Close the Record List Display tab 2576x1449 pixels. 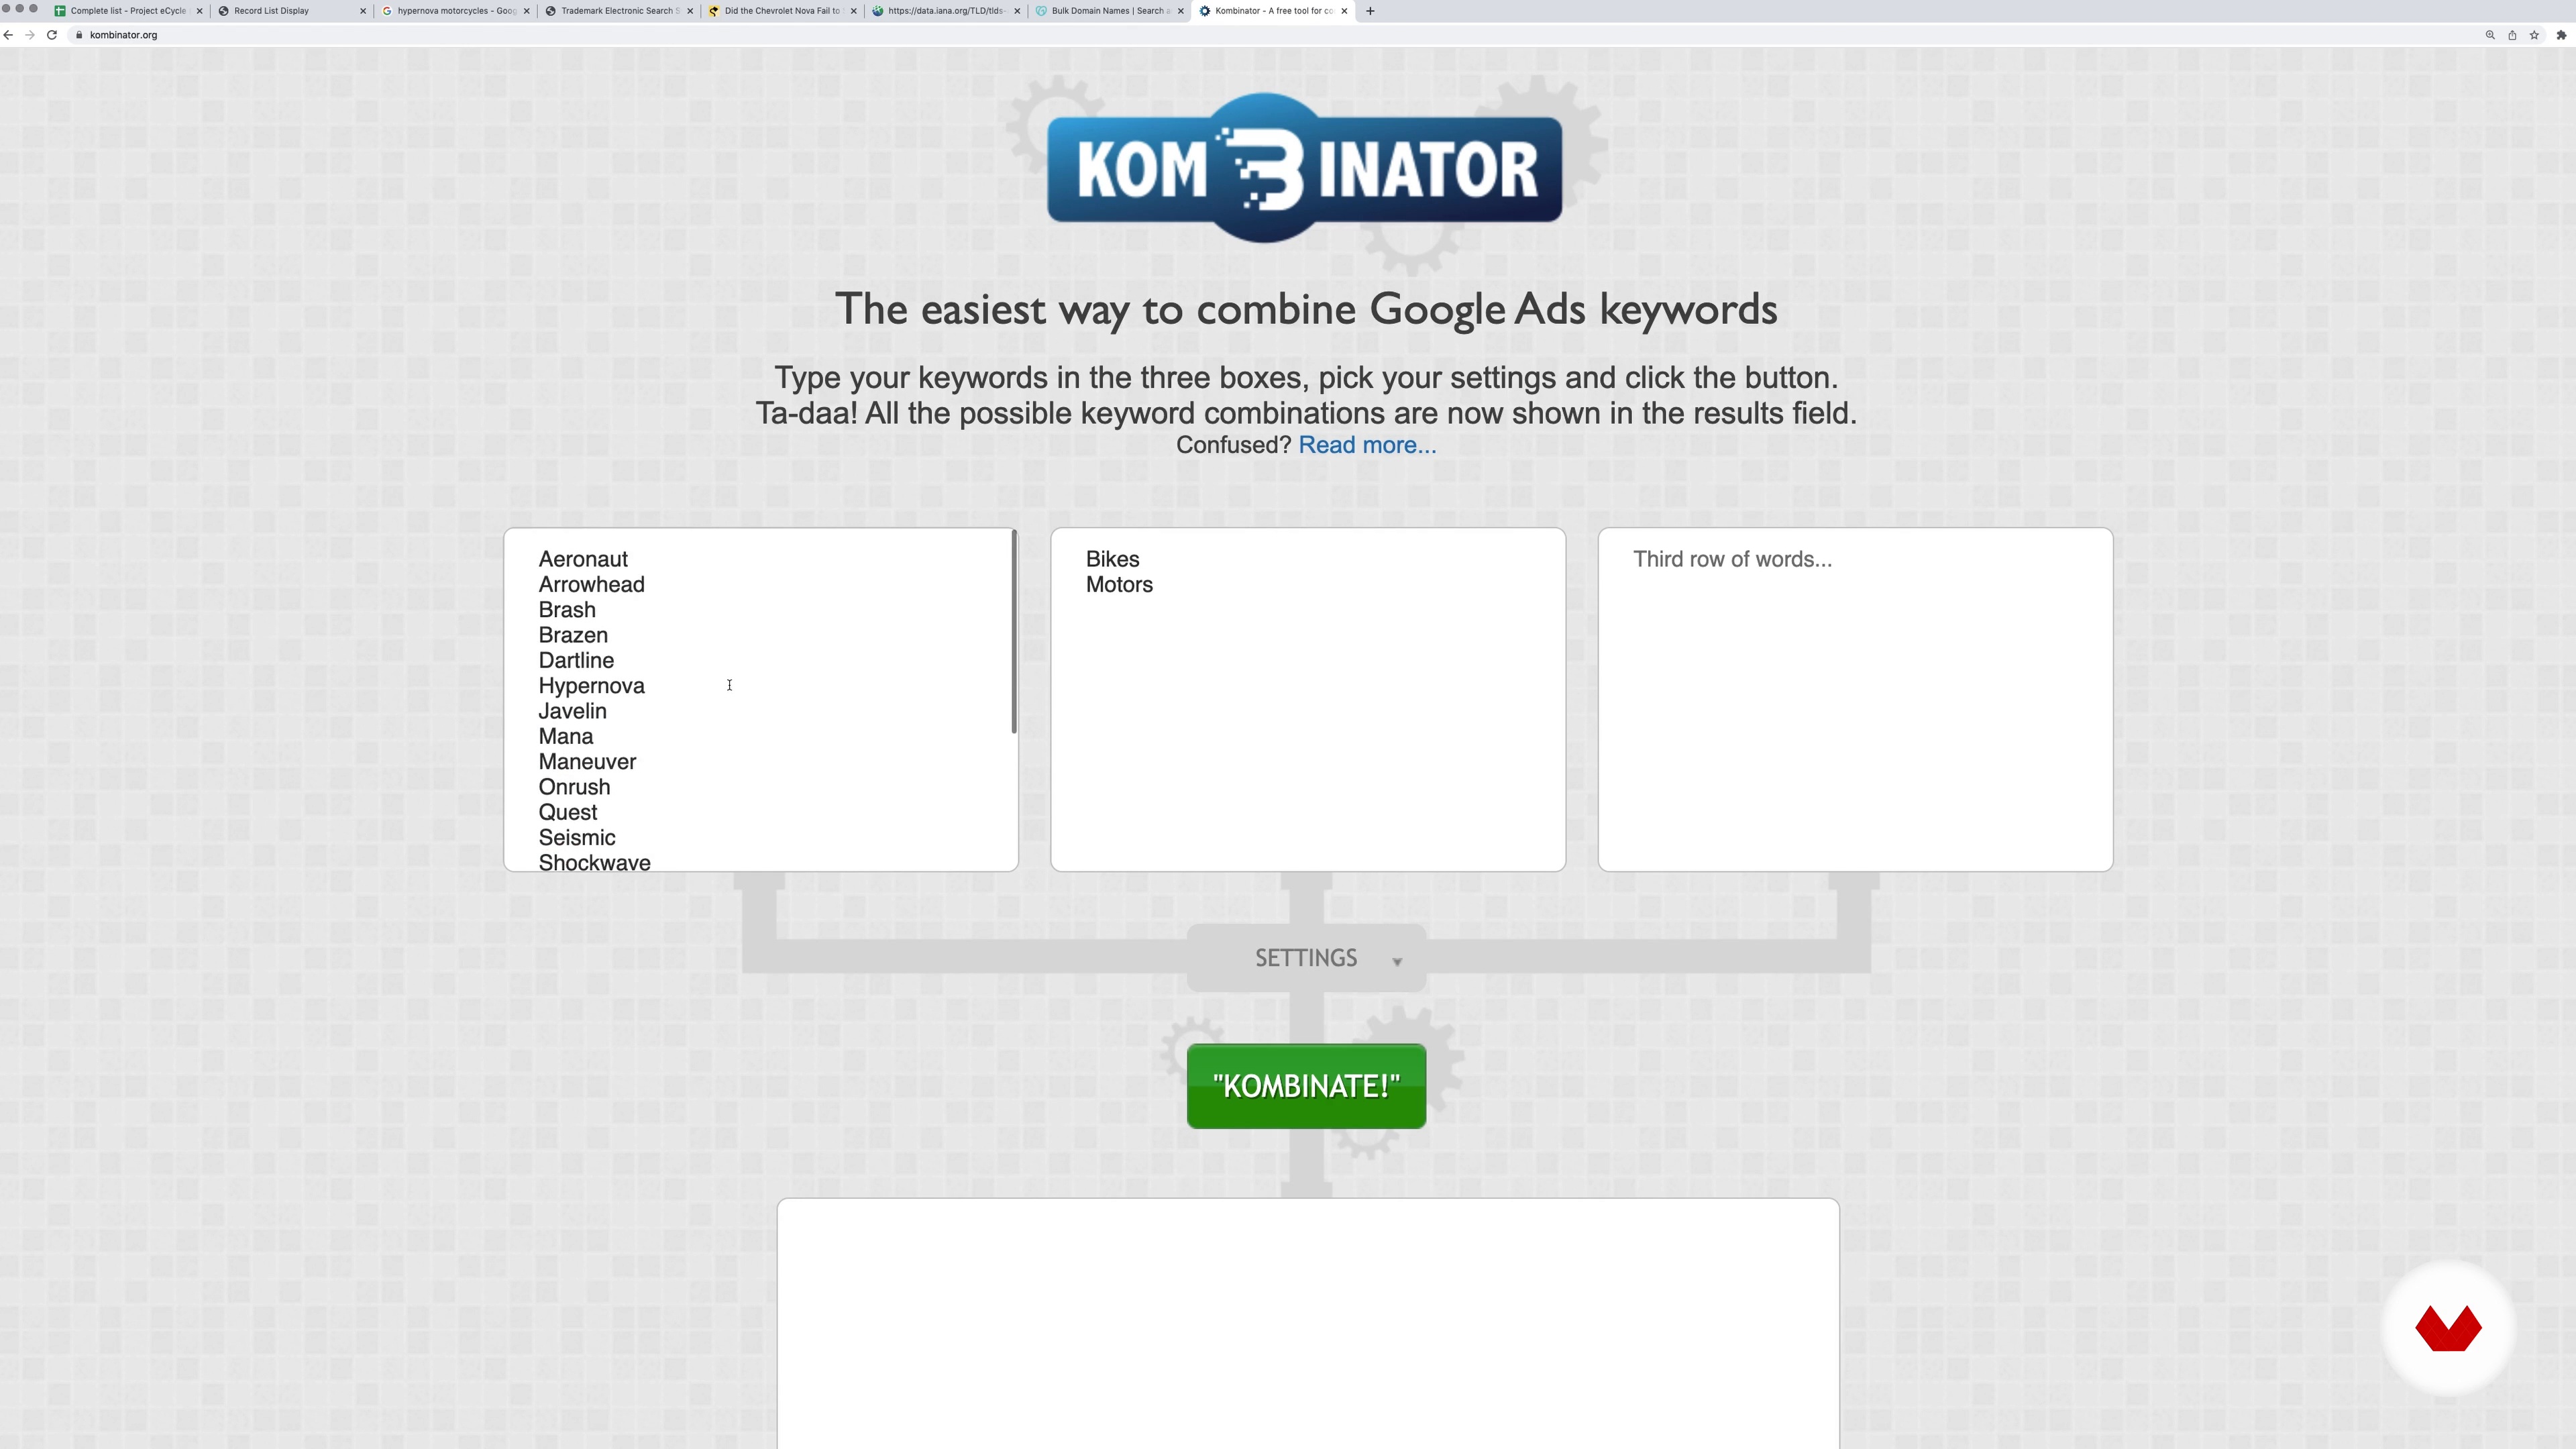363,11
